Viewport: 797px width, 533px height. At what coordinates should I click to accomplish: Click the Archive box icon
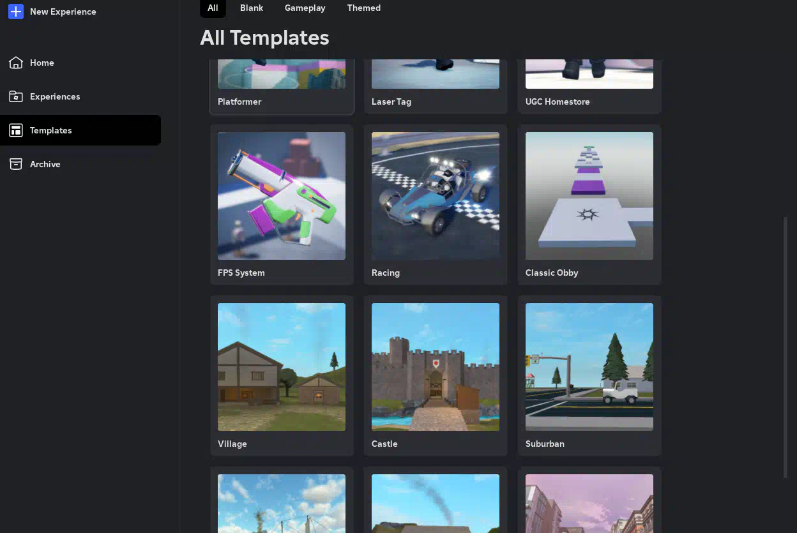(16, 164)
